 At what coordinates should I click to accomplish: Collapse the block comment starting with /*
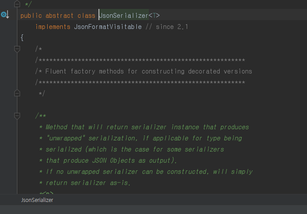pyautogui.click(x=17, y=49)
